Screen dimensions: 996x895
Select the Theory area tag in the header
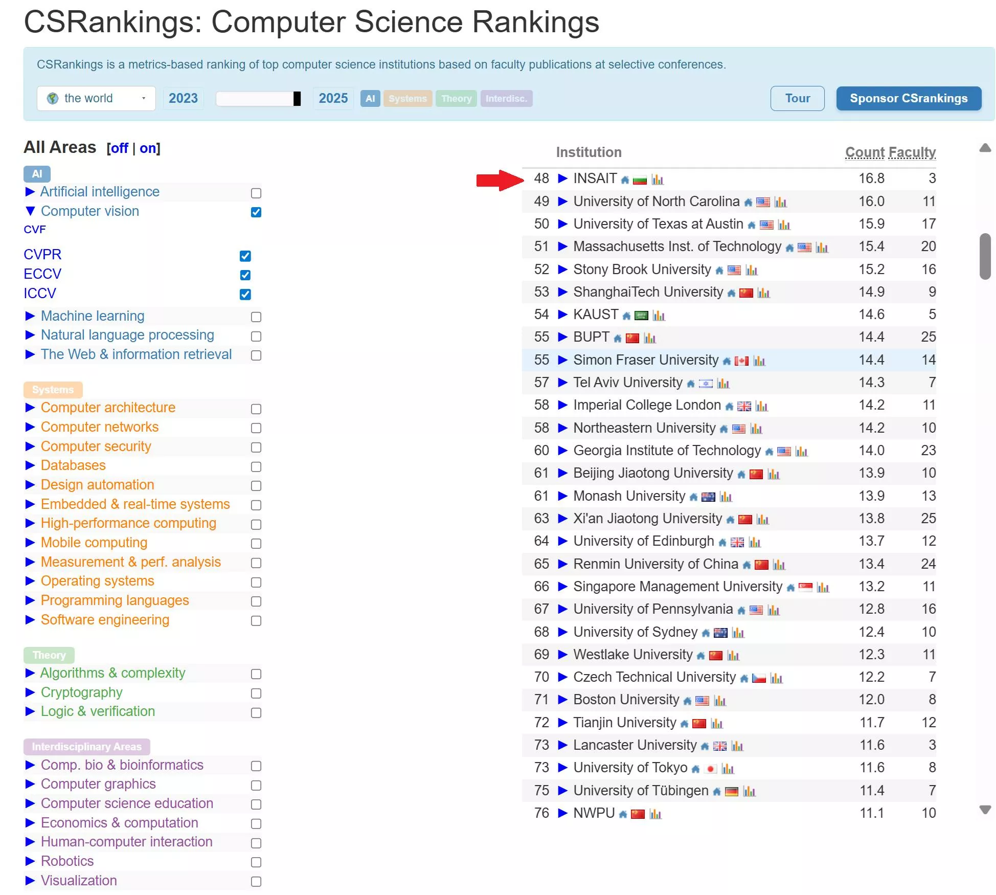pos(456,99)
